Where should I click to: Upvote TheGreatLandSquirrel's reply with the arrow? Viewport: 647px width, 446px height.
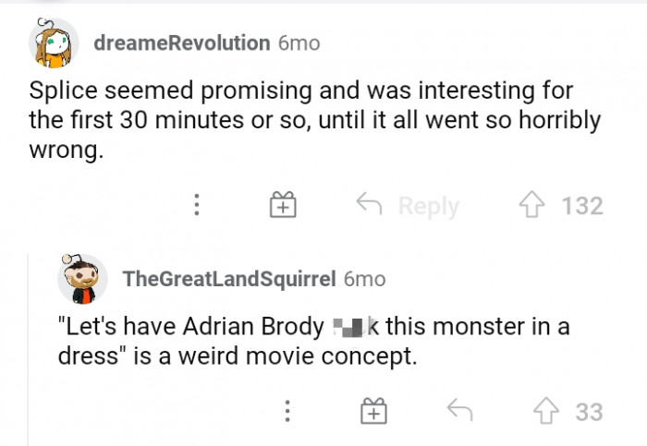pos(546,411)
